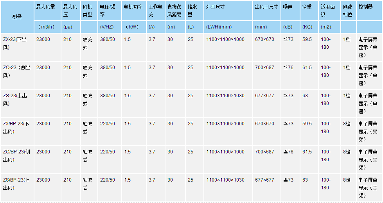Click the 噪声 column header
The image size is (383, 203).
[287, 7]
